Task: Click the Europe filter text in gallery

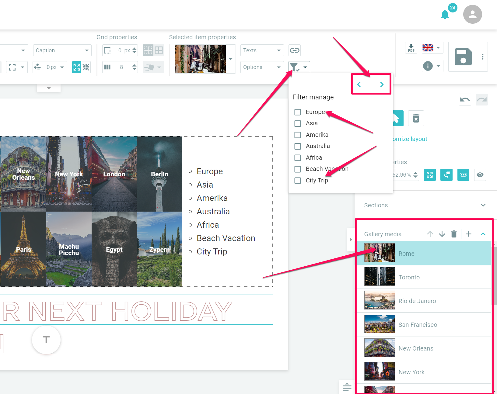Action: 210,171
